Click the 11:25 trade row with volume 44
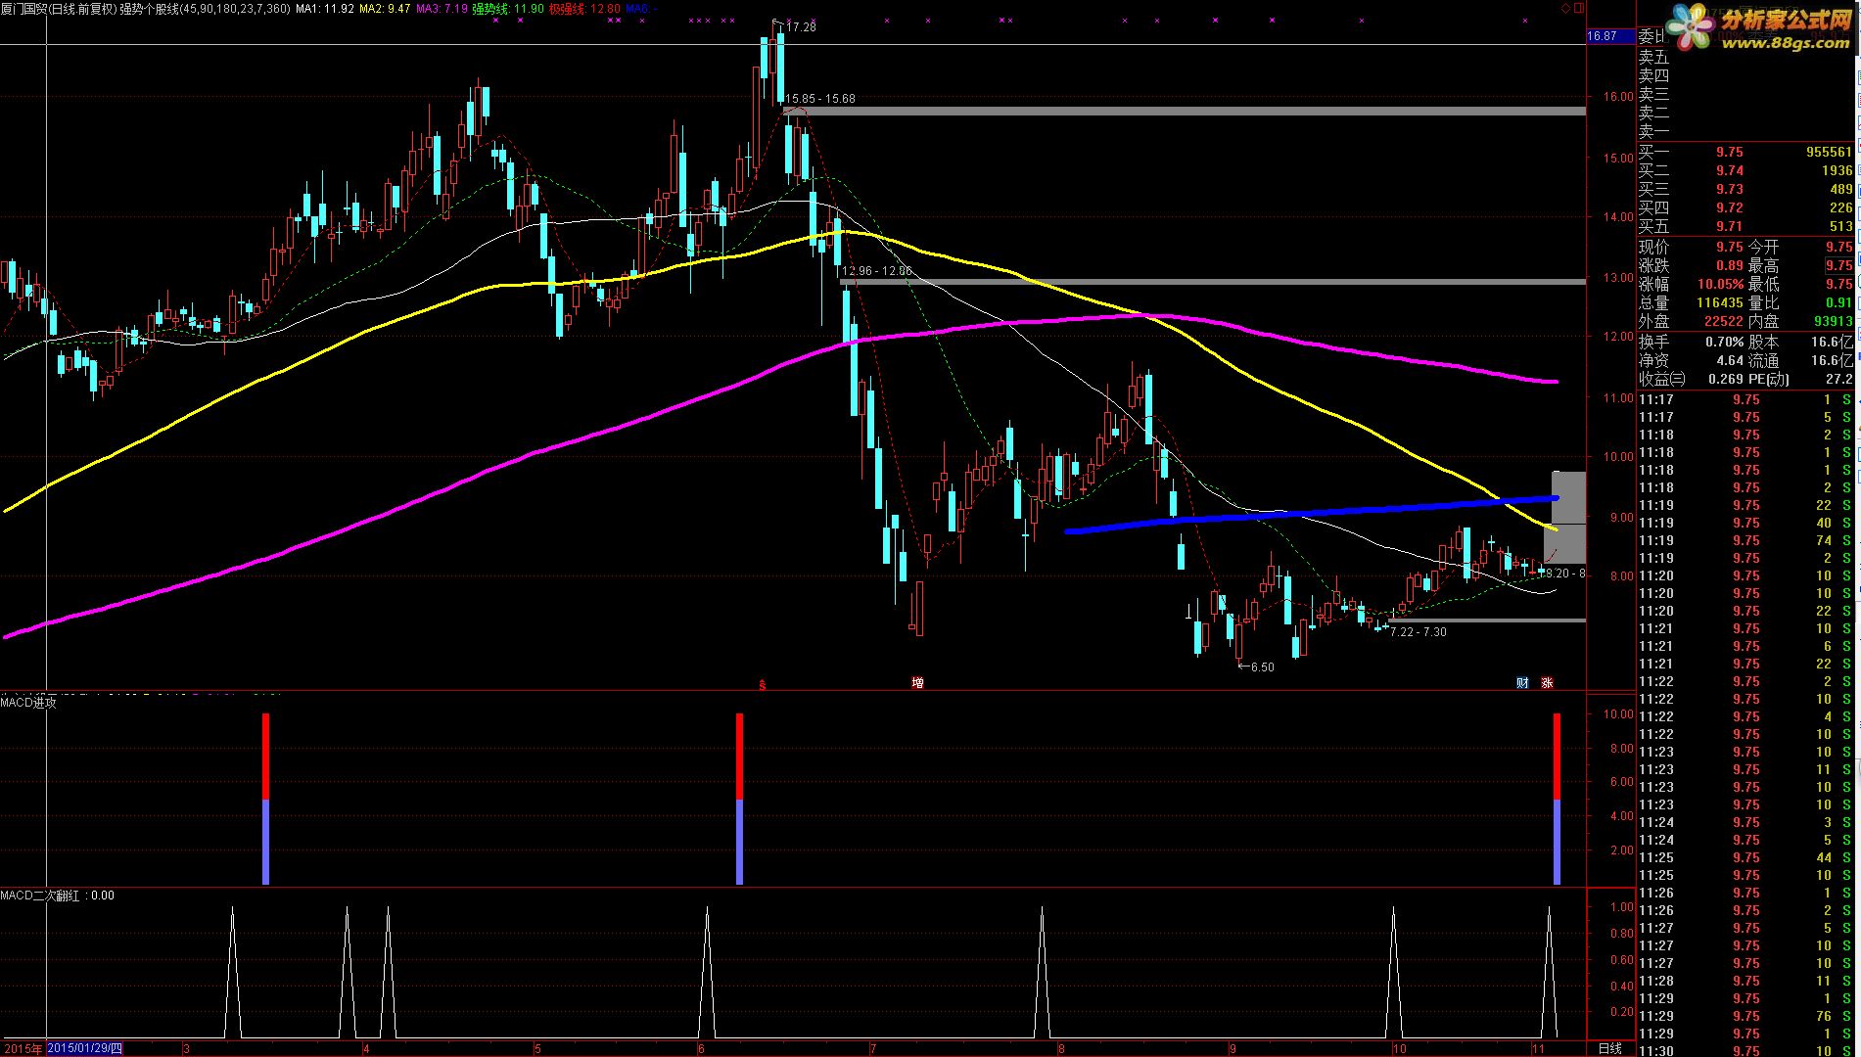 pyautogui.click(x=1745, y=857)
